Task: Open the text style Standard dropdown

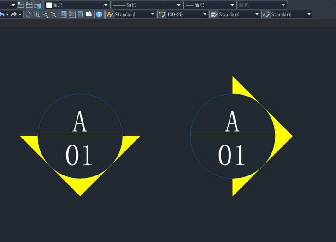Action: tap(153, 14)
